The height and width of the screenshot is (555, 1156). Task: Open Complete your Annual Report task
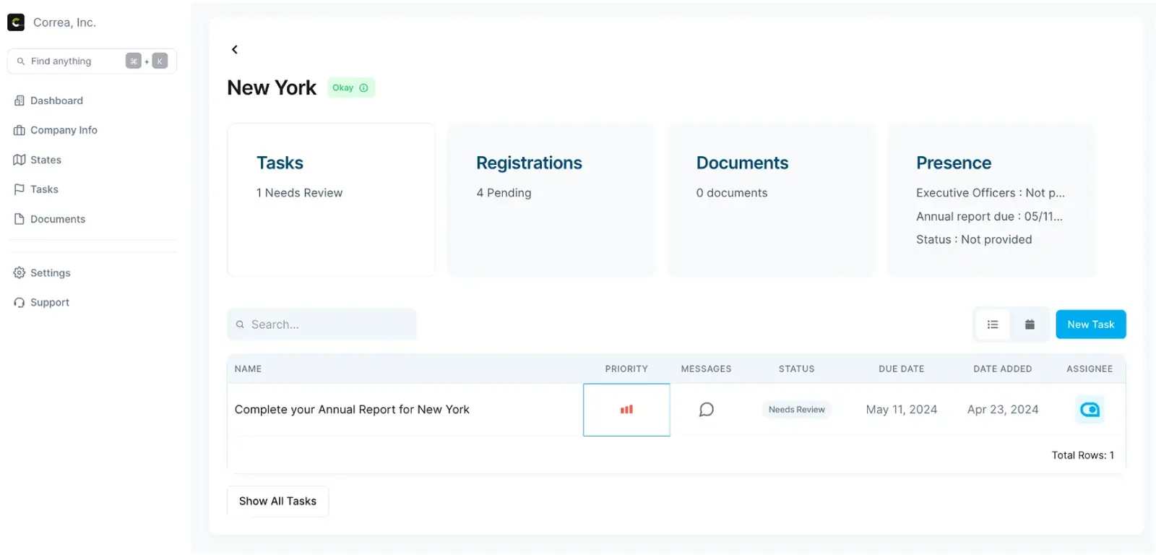(352, 410)
